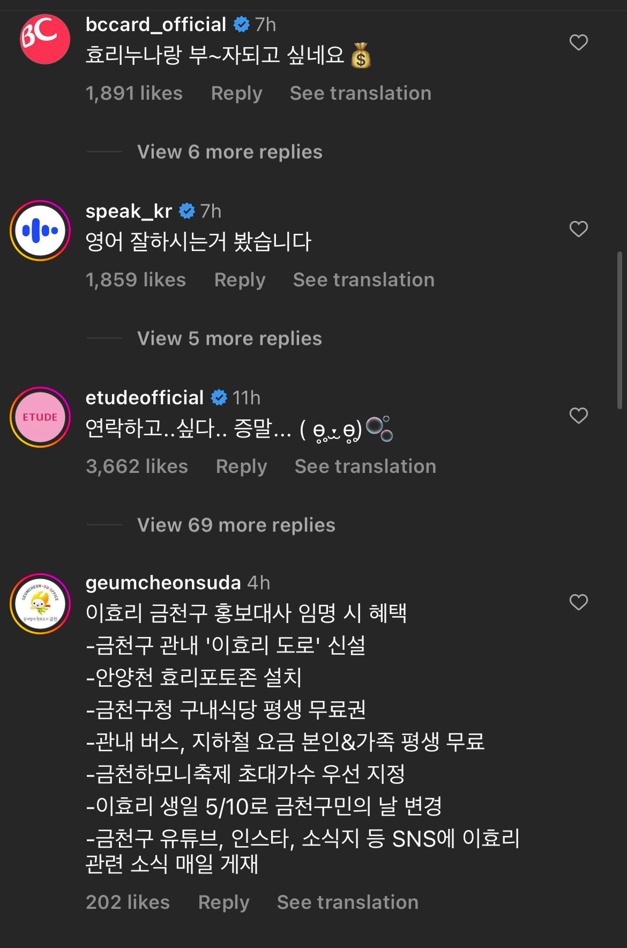View the 3,662 likes on etudeofficial's comment
The height and width of the screenshot is (948, 627).
[x=137, y=466]
